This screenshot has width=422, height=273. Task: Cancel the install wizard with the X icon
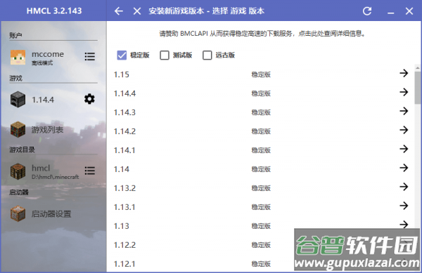point(137,11)
